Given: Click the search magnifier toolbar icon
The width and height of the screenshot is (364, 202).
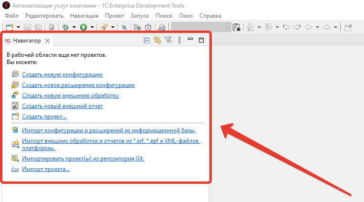Looking at the screenshot, I should [x=162, y=27].
